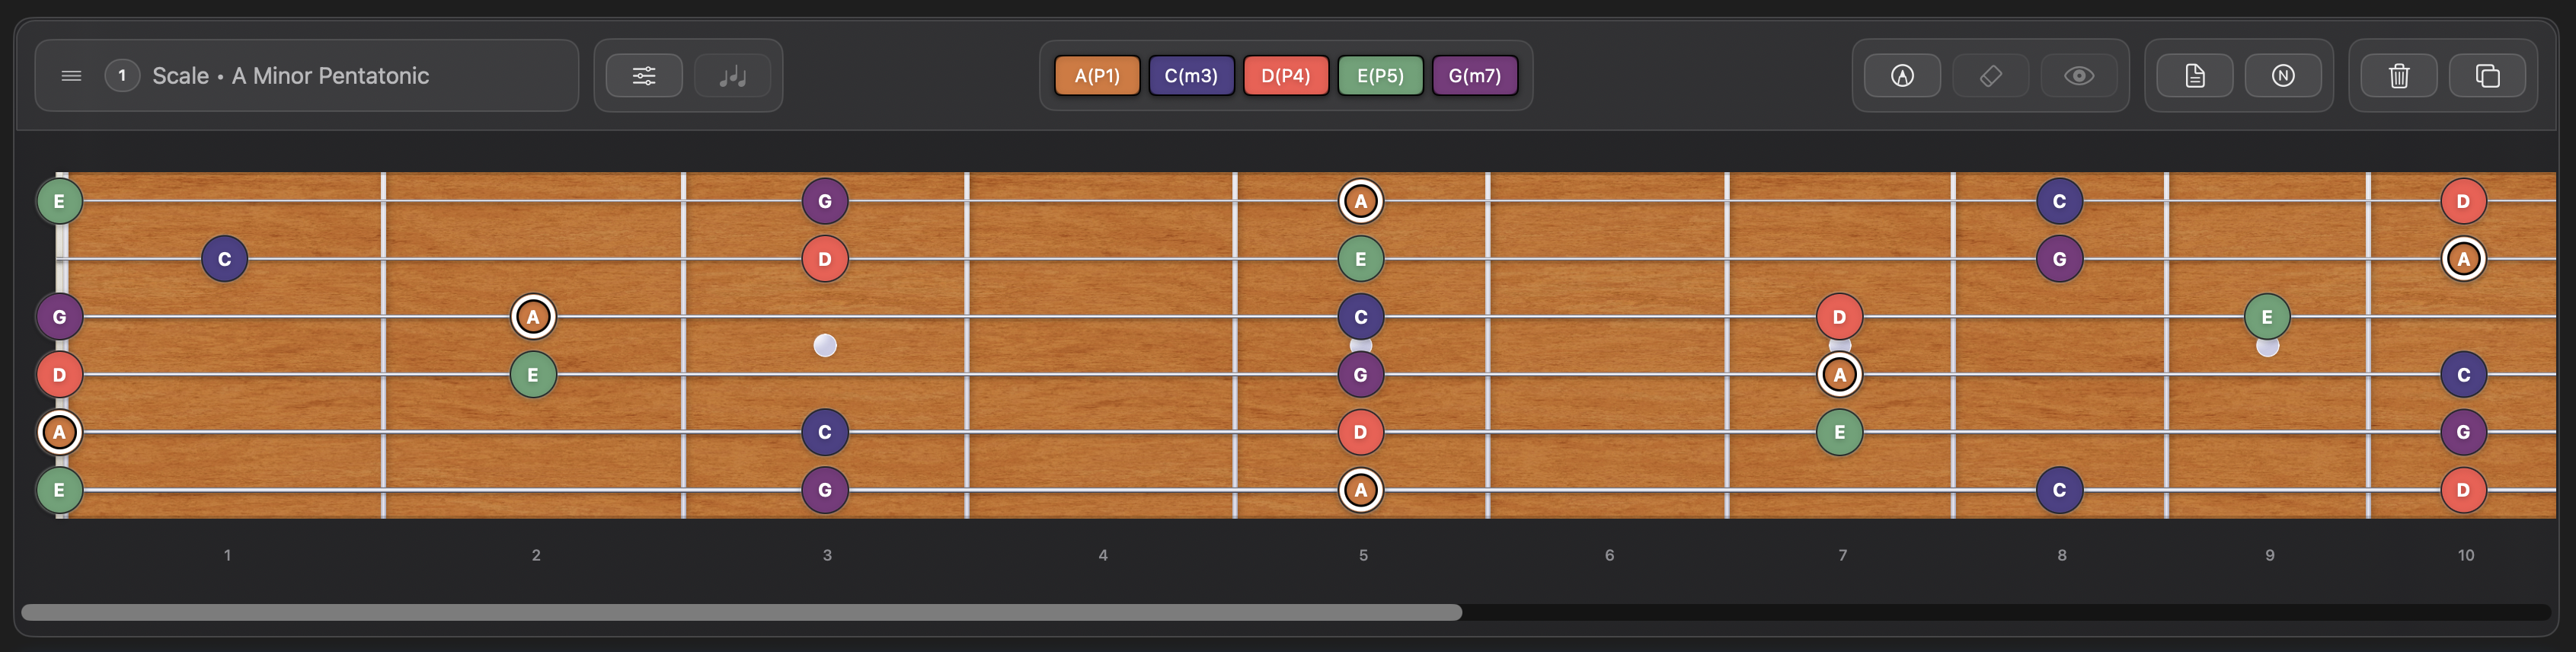
Task: Click E note at fret 5
Action: (1361, 259)
